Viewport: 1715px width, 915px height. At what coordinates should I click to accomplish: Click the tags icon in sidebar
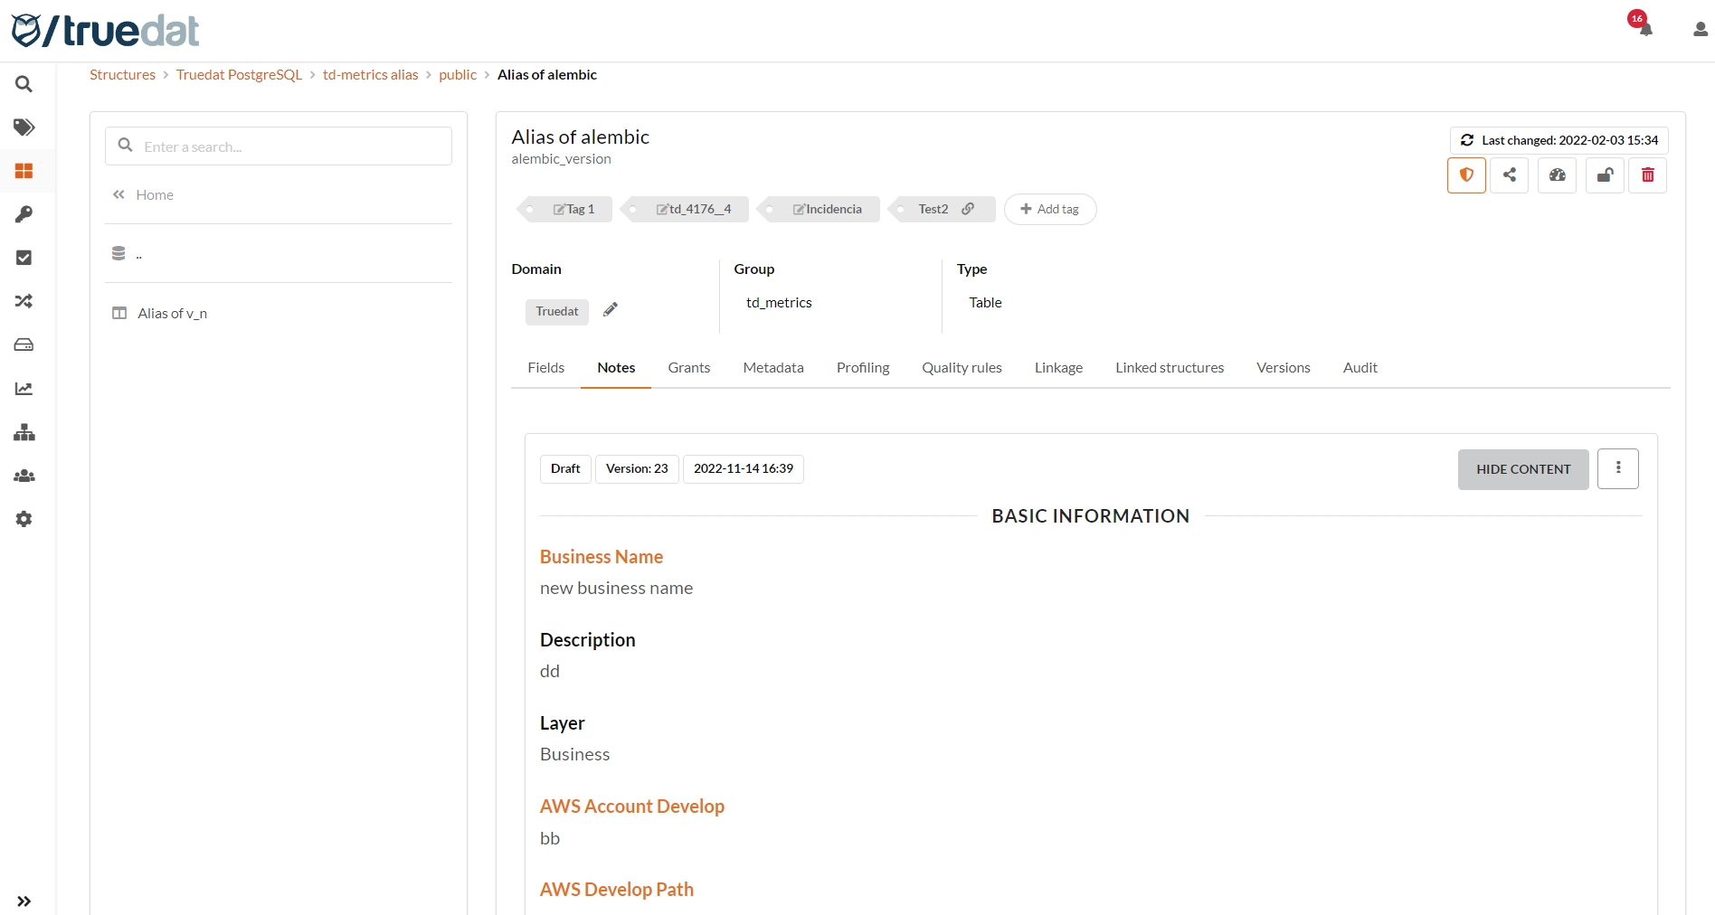pyautogui.click(x=24, y=127)
